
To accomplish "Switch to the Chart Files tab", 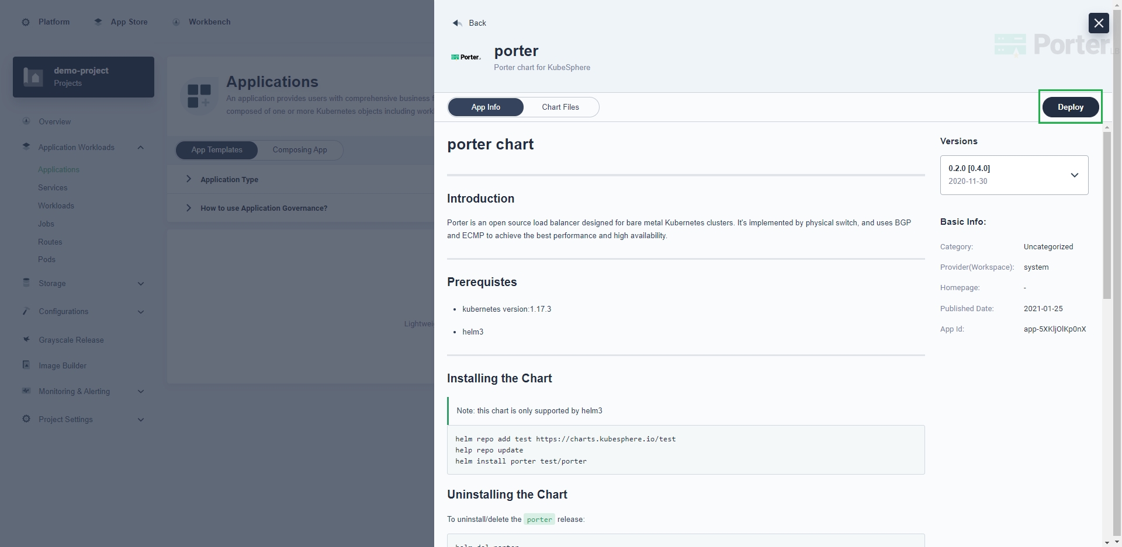I will pyautogui.click(x=560, y=107).
